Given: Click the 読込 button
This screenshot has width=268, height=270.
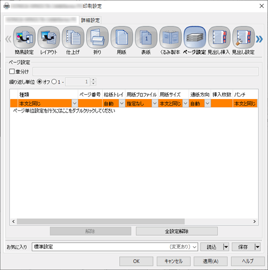Looking at the screenshot, I should [x=212, y=247].
